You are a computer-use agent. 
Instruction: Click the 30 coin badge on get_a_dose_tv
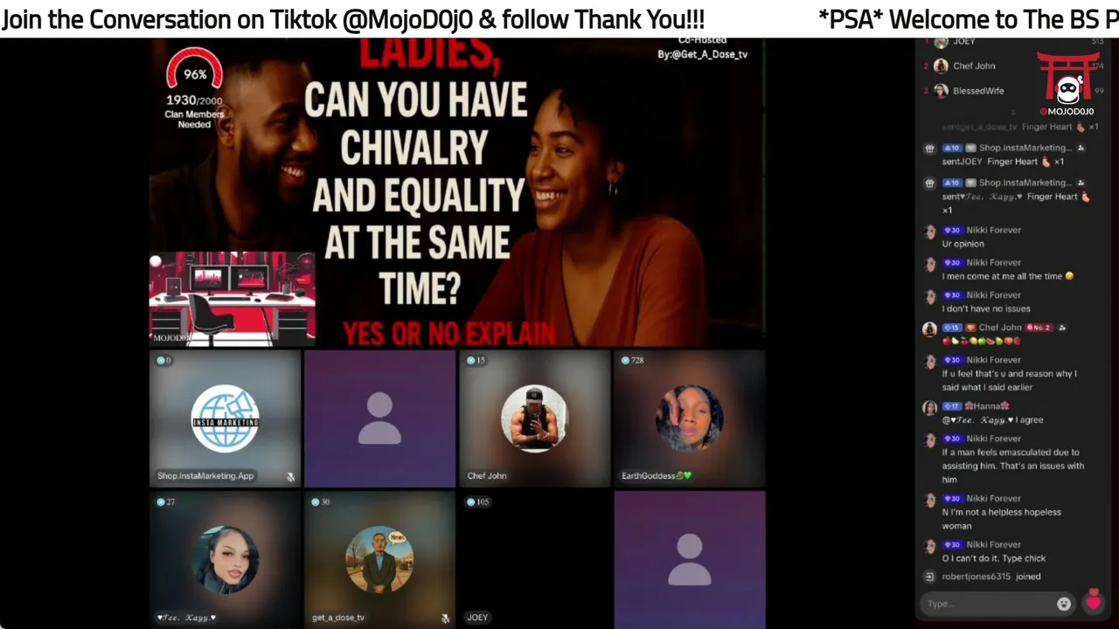(x=321, y=501)
